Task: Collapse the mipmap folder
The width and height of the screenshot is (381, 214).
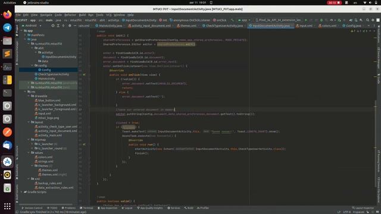Action: pos(29,140)
